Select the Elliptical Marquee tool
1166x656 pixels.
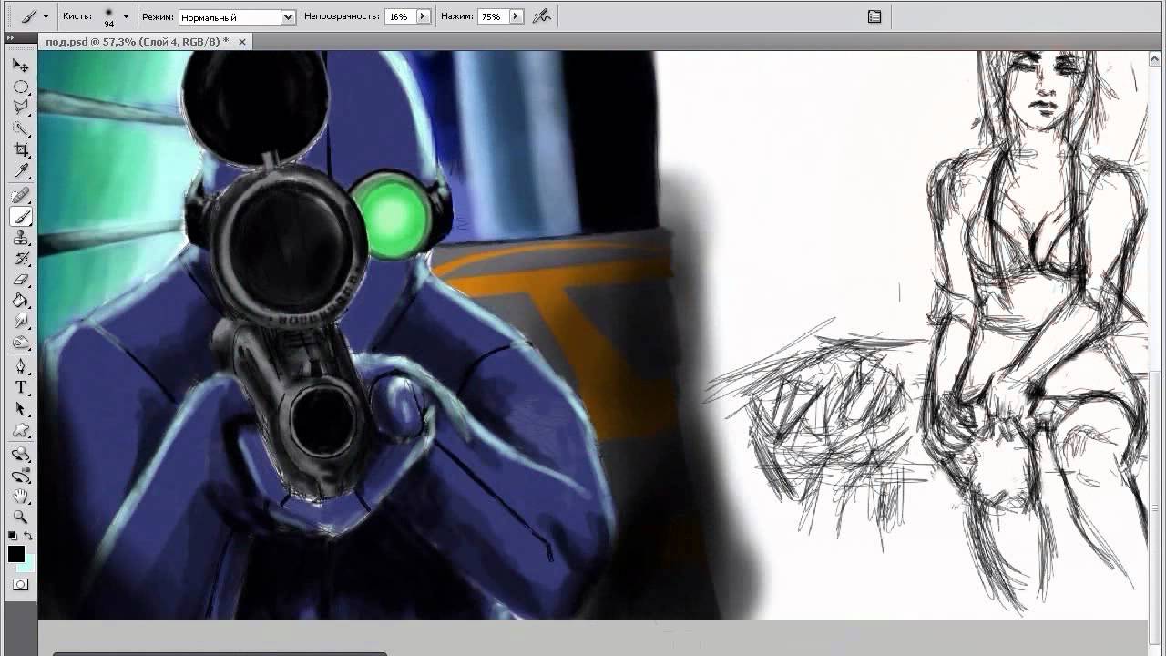(x=21, y=87)
